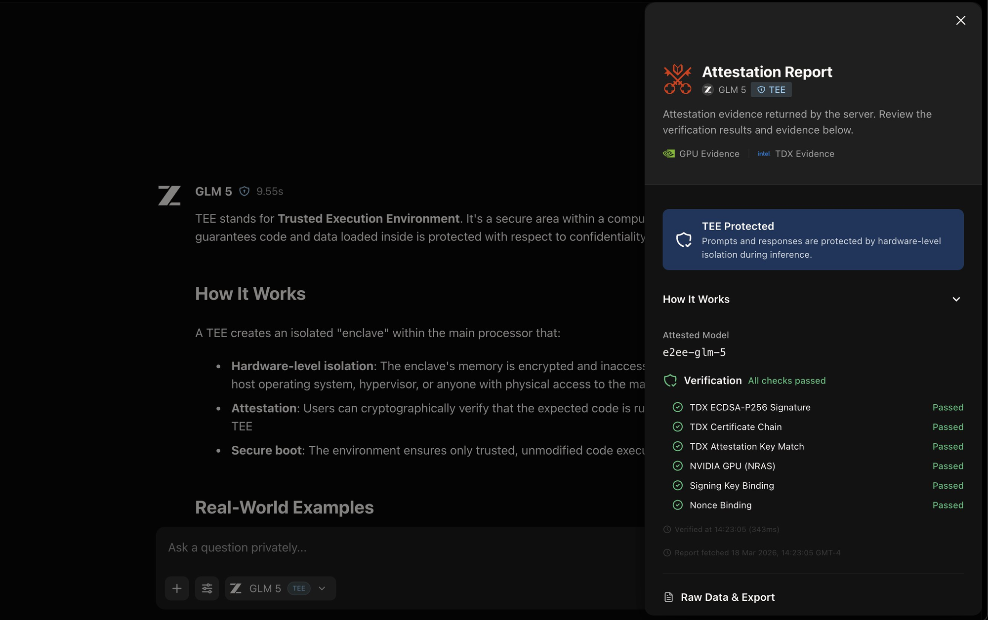Expand the How It Works section chevron
The width and height of the screenshot is (988, 620).
(x=956, y=299)
